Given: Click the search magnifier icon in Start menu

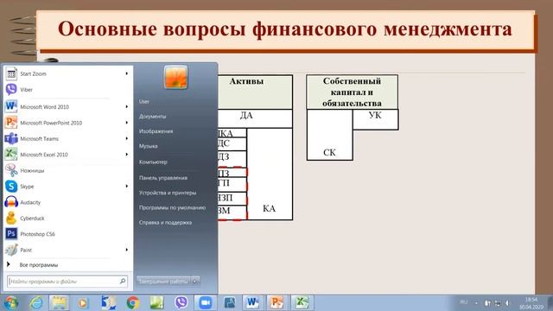Looking at the screenshot, I should (123, 281).
